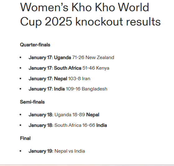Click New Zealand team name
The width and height of the screenshot is (174, 166).
pyautogui.click(x=100, y=58)
